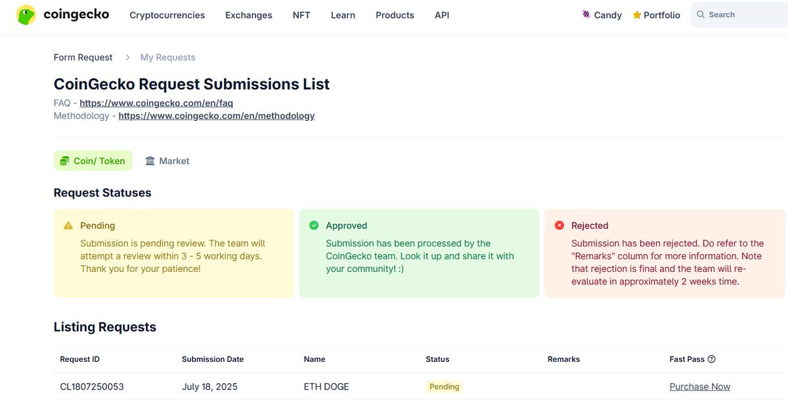Click the Pending status card title
Viewport: 788px width, 400px height.
pyautogui.click(x=97, y=225)
